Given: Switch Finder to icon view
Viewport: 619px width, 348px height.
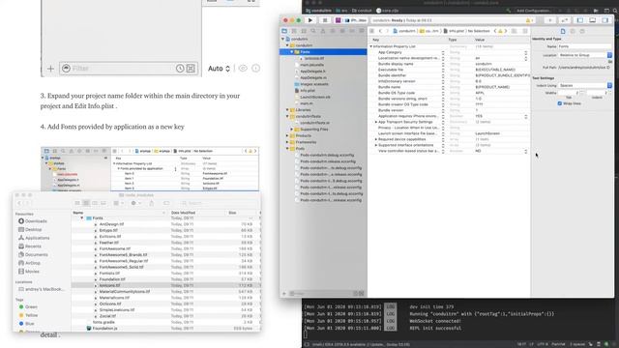Looking at the screenshot, I should (x=77, y=203).
